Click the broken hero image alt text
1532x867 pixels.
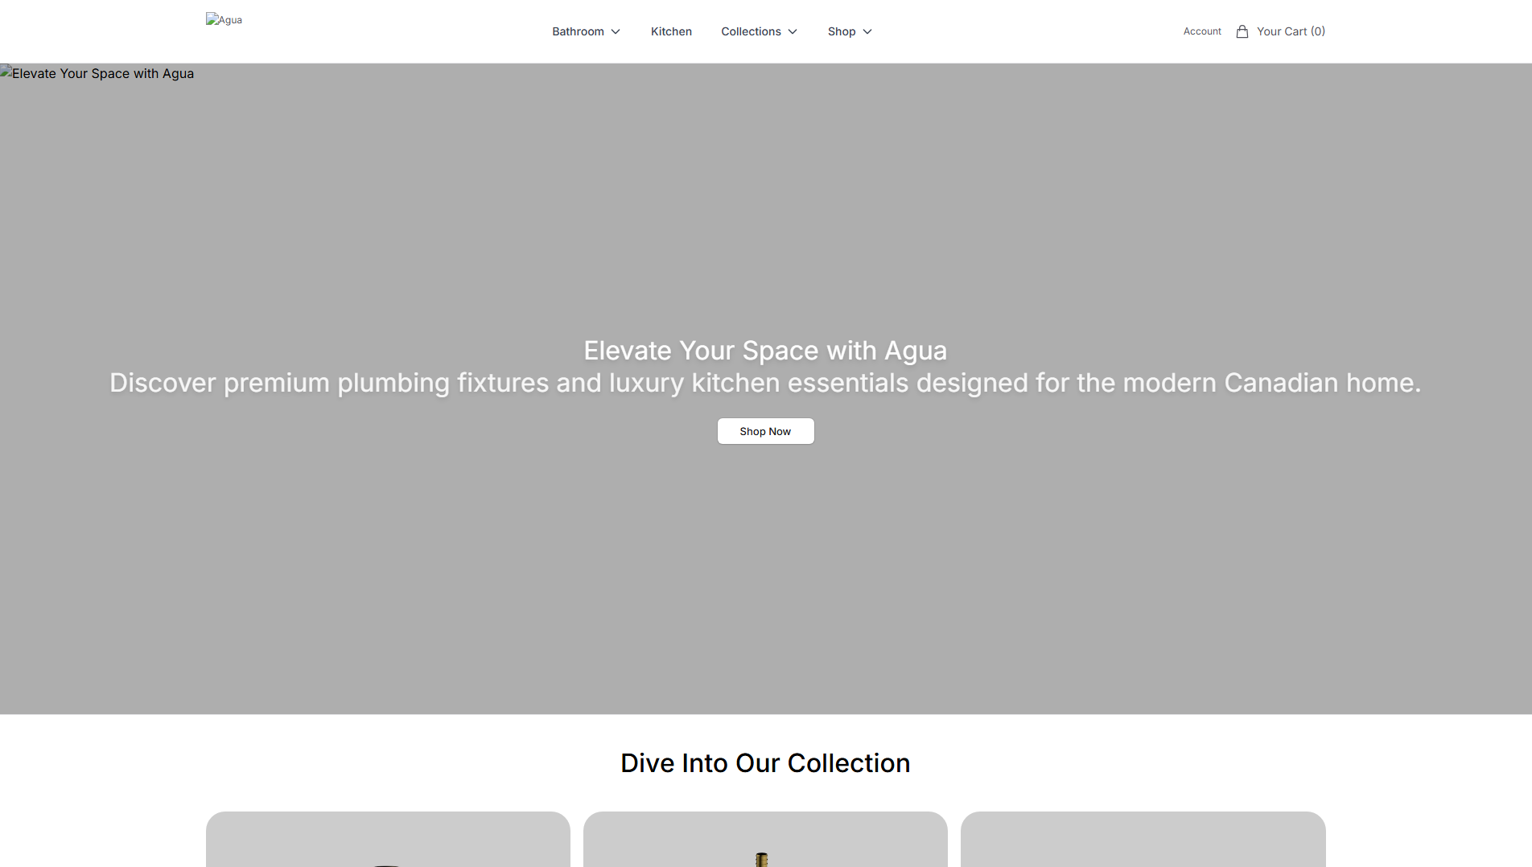[97, 73]
